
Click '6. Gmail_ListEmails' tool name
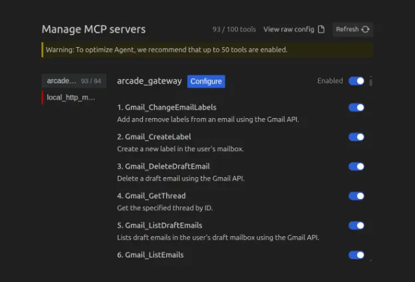(150, 255)
